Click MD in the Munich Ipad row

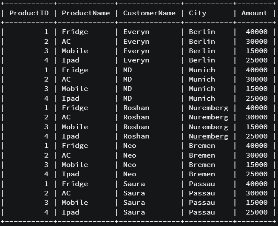(128, 99)
